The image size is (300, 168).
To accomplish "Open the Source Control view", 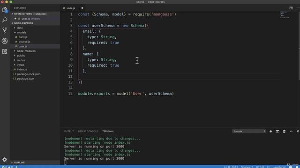I will [x=5, y=30].
